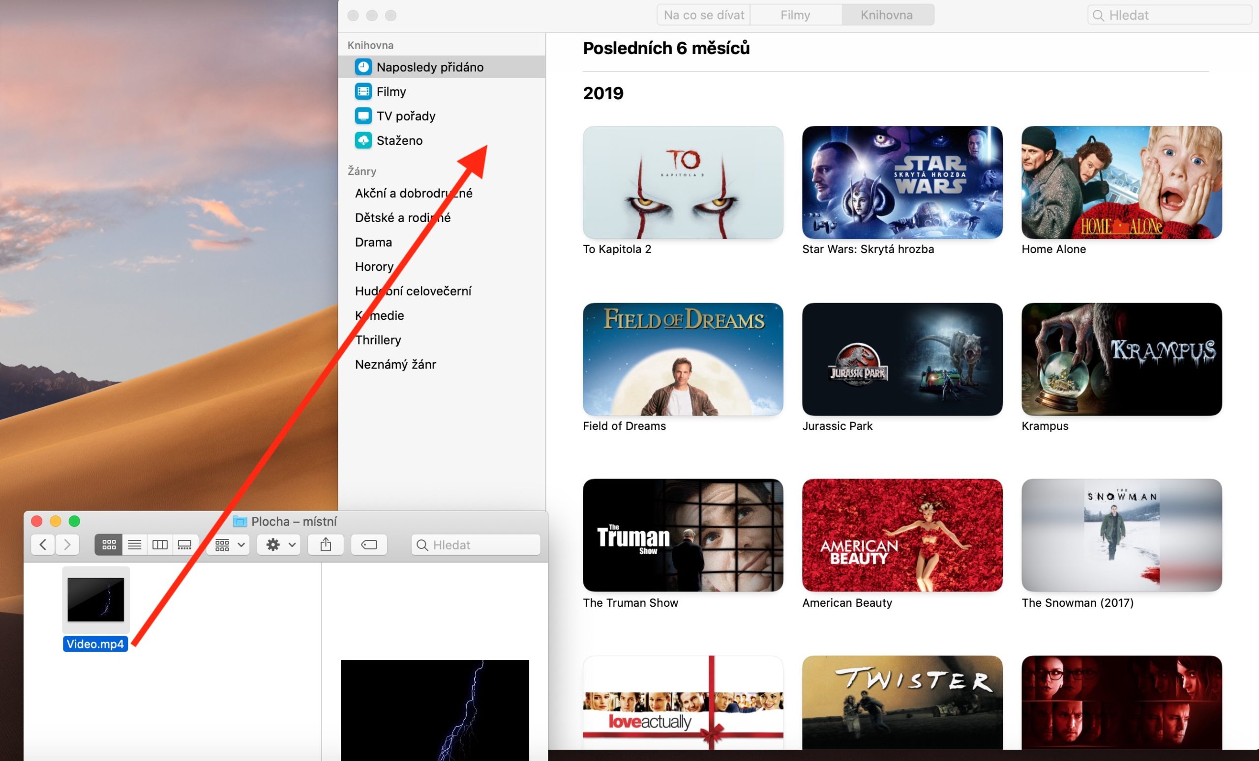This screenshot has height=761, width=1259.
Task: Go forward in Finder window
Action: (67, 545)
